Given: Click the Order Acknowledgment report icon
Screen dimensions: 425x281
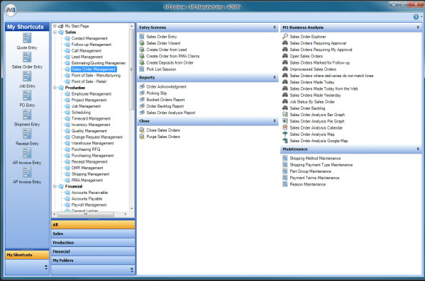Looking at the screenshot, I should [141, 86].
